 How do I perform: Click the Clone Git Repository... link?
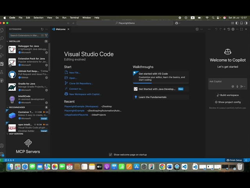click(81, 83)
